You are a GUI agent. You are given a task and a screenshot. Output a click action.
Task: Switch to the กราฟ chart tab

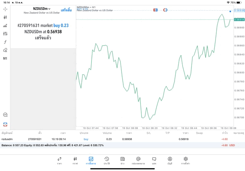tap(75, 161)
